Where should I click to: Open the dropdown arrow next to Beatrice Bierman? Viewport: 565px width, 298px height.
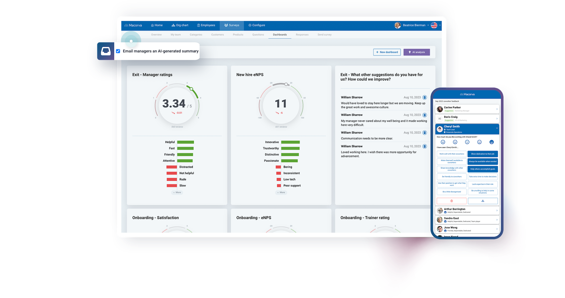pyautogui.click(x=428, y=25)
